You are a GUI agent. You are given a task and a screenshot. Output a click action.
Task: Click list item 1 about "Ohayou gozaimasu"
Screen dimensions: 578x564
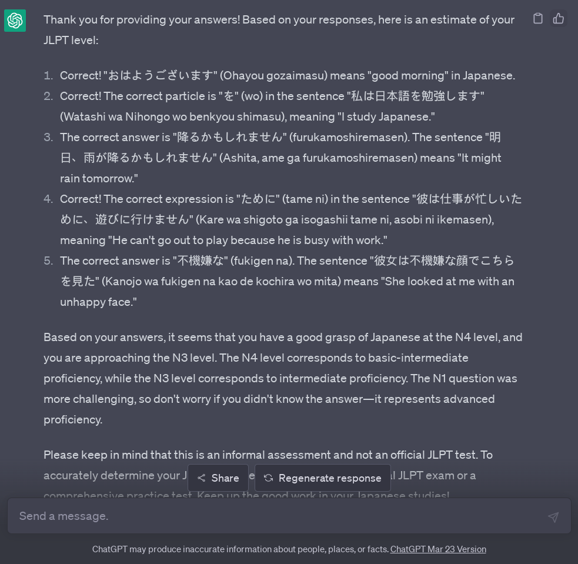287,76
